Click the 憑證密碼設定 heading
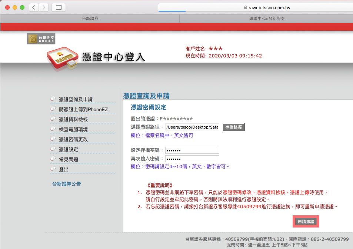353x249 pixels. (149, 107)
